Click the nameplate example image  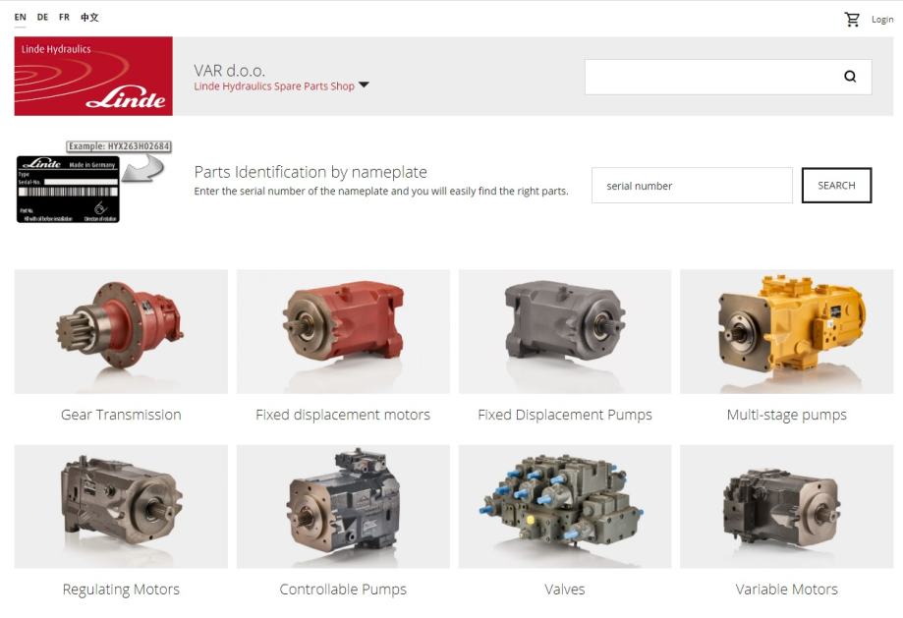pyautogui.click(x=94, y=182)
